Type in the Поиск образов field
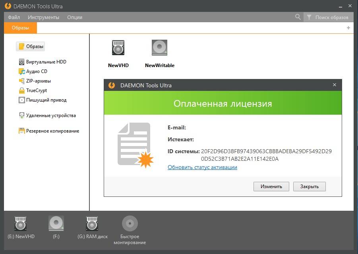 point(331,17)
